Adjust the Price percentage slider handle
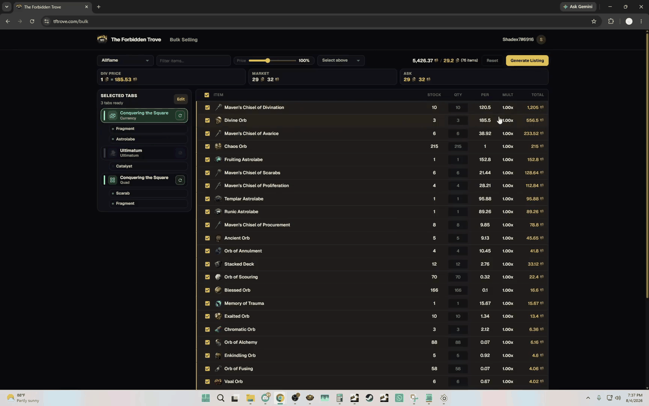Viewport: 649px width, 406px height. 268,60
